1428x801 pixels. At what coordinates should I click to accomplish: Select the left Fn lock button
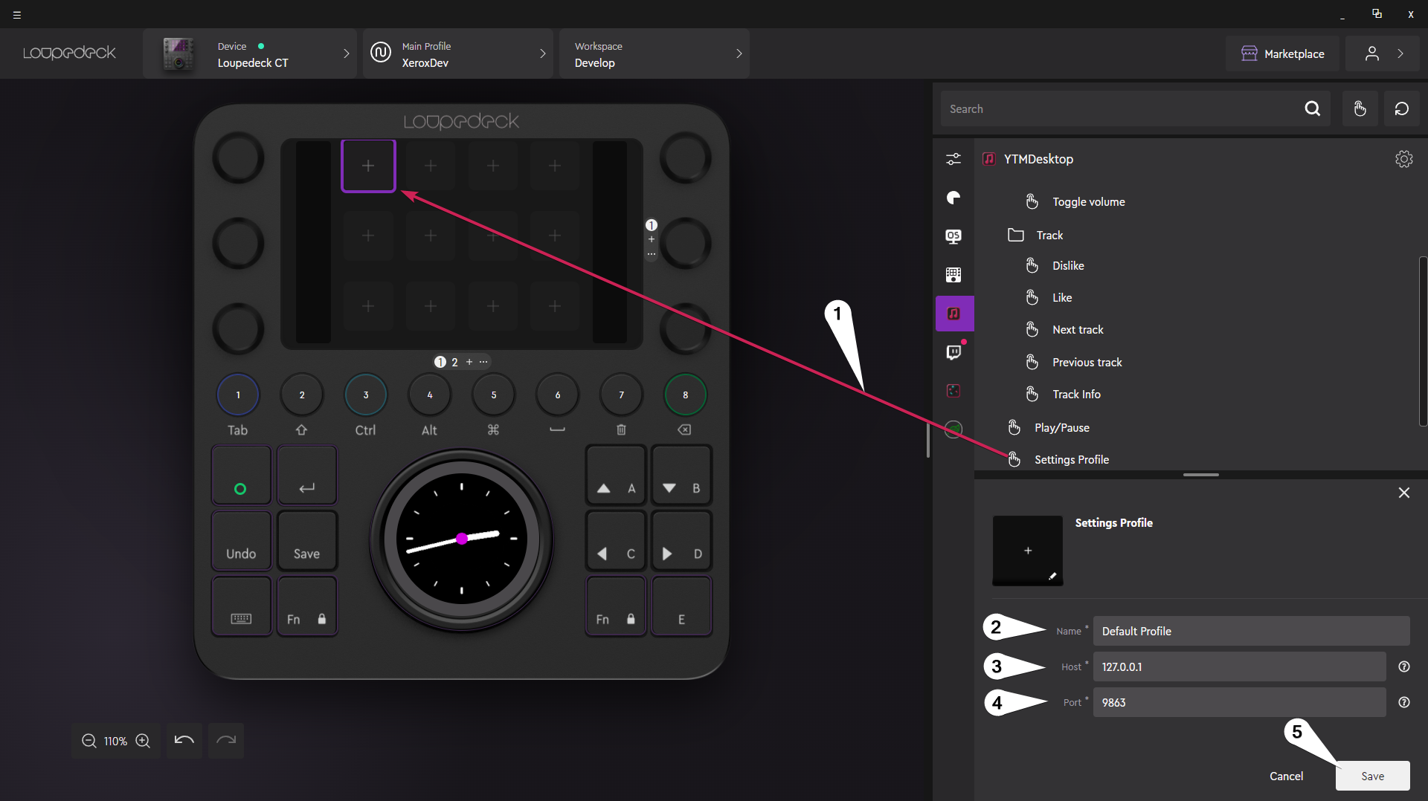click(x=306, y=606)
